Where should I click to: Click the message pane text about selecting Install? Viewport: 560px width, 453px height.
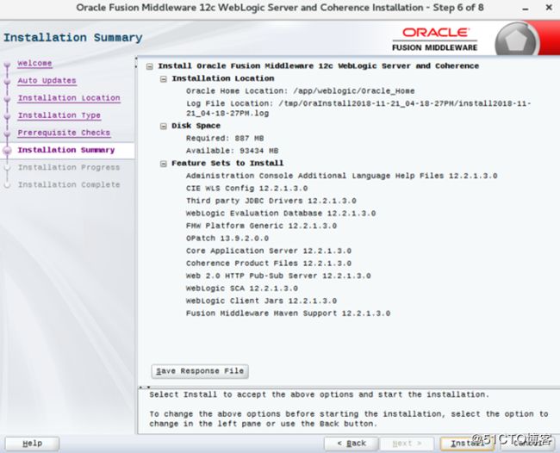point(319,394)
